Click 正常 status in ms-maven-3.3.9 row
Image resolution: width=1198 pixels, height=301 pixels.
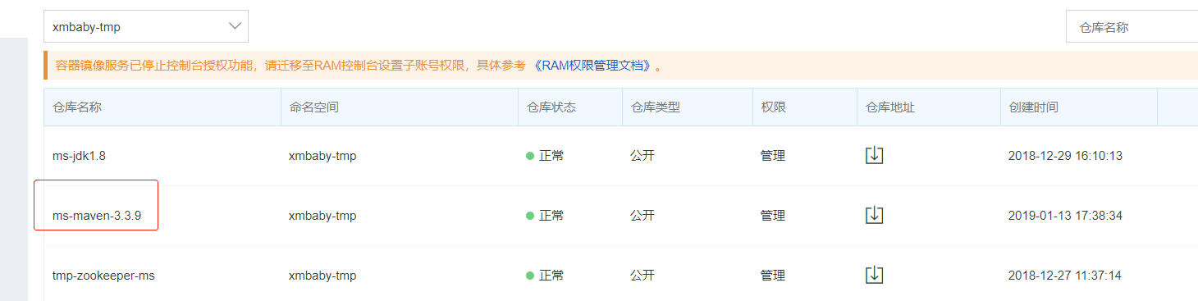(545, 216)
